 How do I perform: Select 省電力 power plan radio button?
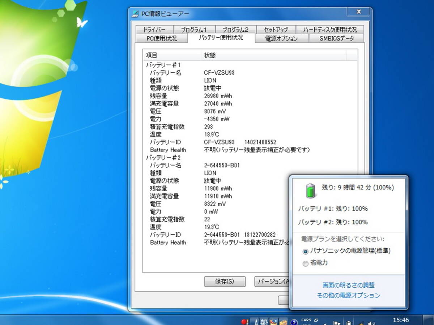click(x=306, y=264)
